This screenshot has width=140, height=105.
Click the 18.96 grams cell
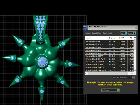pyautogui.click(x=113, y=62)
